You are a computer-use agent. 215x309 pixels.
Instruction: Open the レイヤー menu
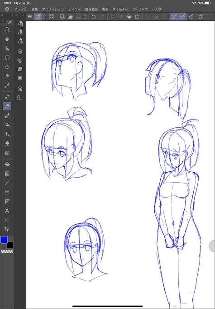(74, 9)
